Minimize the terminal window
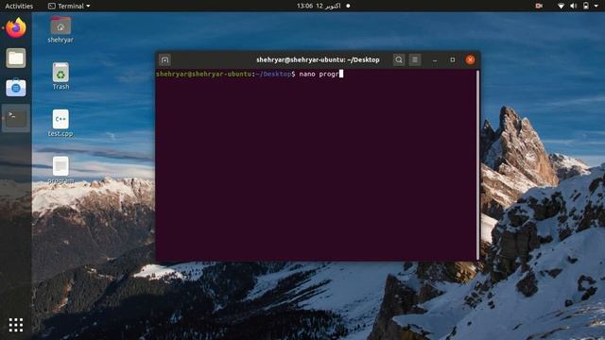Viewport: 605px width, 340px height. pos(435,60)
